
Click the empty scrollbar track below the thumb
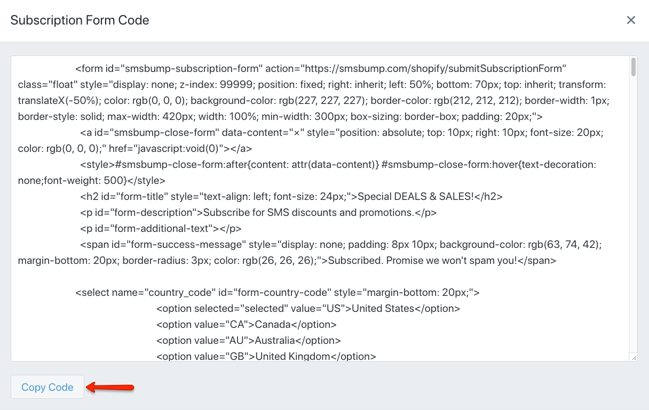tap(634, 213)
